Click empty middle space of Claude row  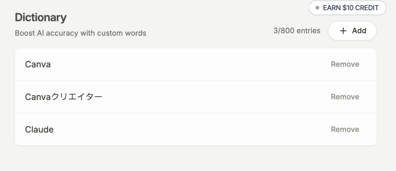pyautogui.click(x=186, y=130)
